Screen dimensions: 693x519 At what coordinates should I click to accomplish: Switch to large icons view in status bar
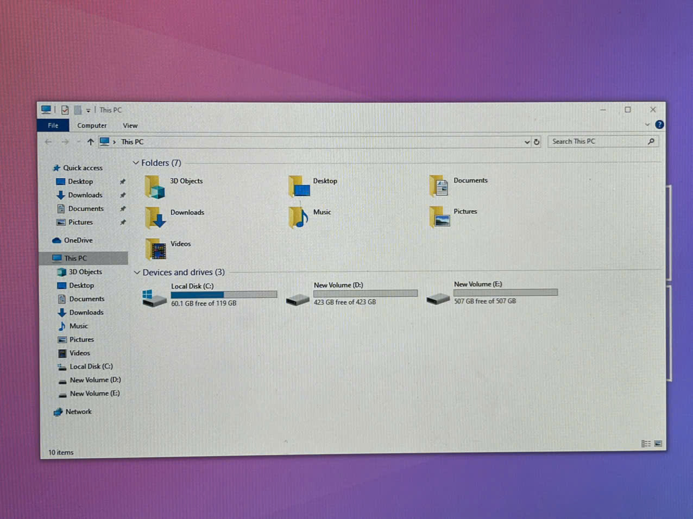pyautogui.click(x=658, y=444)
